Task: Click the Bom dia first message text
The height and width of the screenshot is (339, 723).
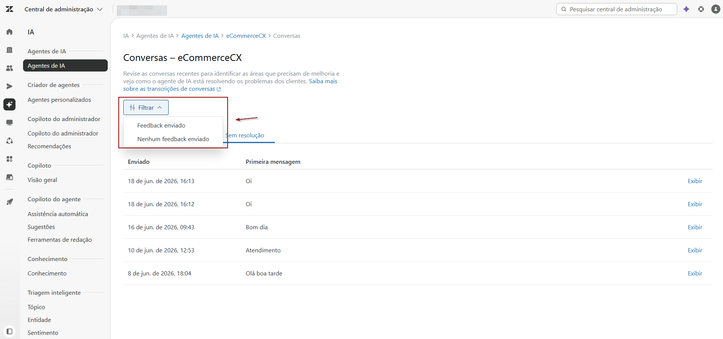Action: (x=257, y=227)
